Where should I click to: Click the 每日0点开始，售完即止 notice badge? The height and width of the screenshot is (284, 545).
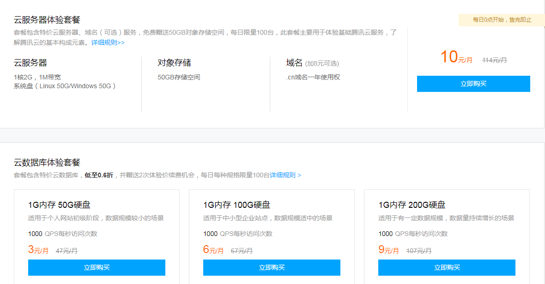(502, 20)
